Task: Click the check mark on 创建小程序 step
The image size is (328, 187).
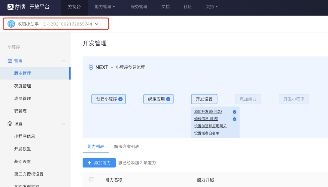Action: 120,99
